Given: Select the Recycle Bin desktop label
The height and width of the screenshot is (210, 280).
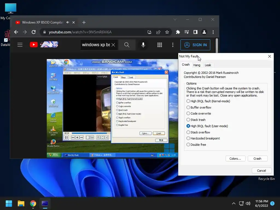Looking at the screenshot, I should pos(266,179).
